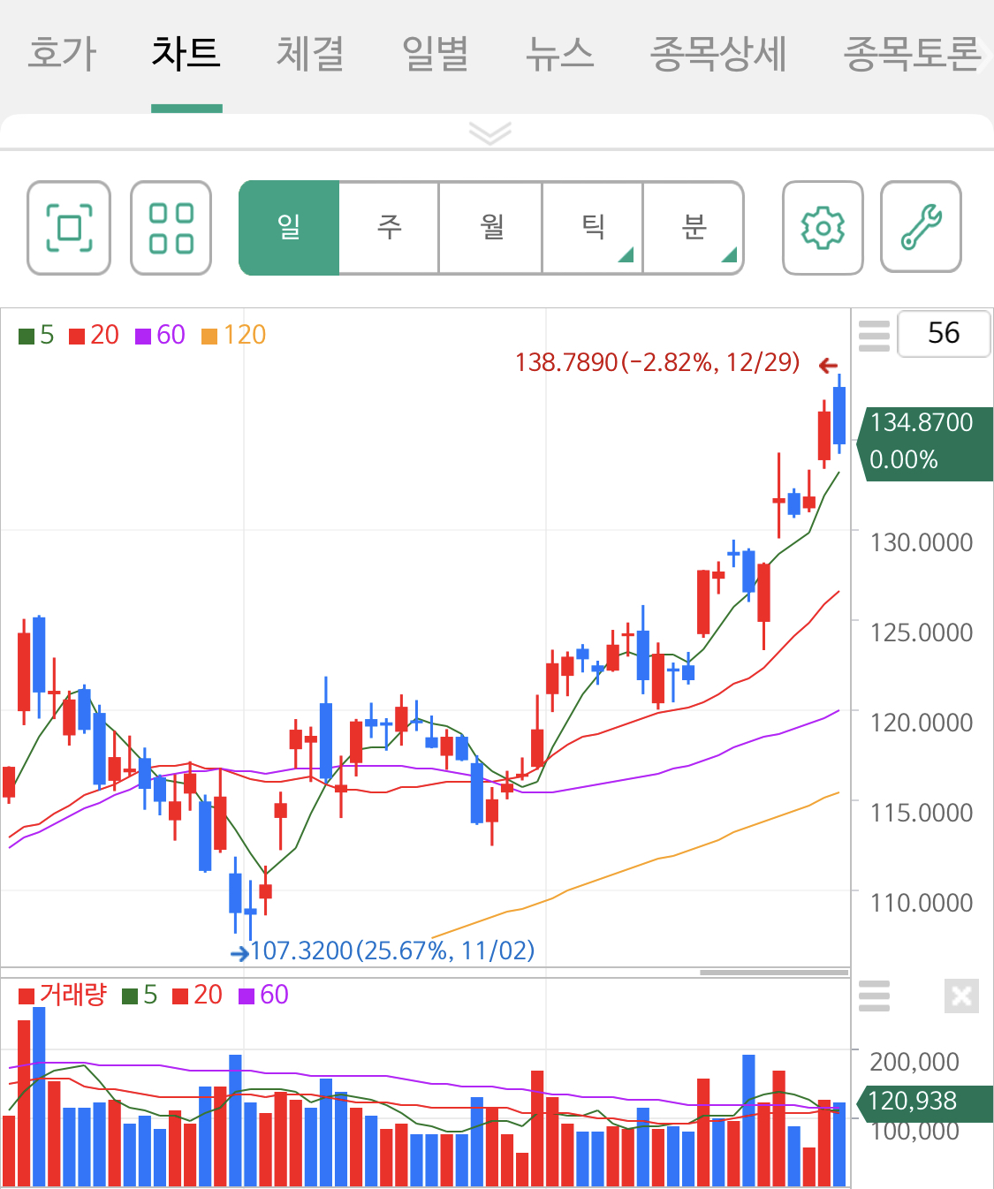This screenshot has width=994, height=1189.
Task: Select the 월 (monthly) period button
Action: 491,228
